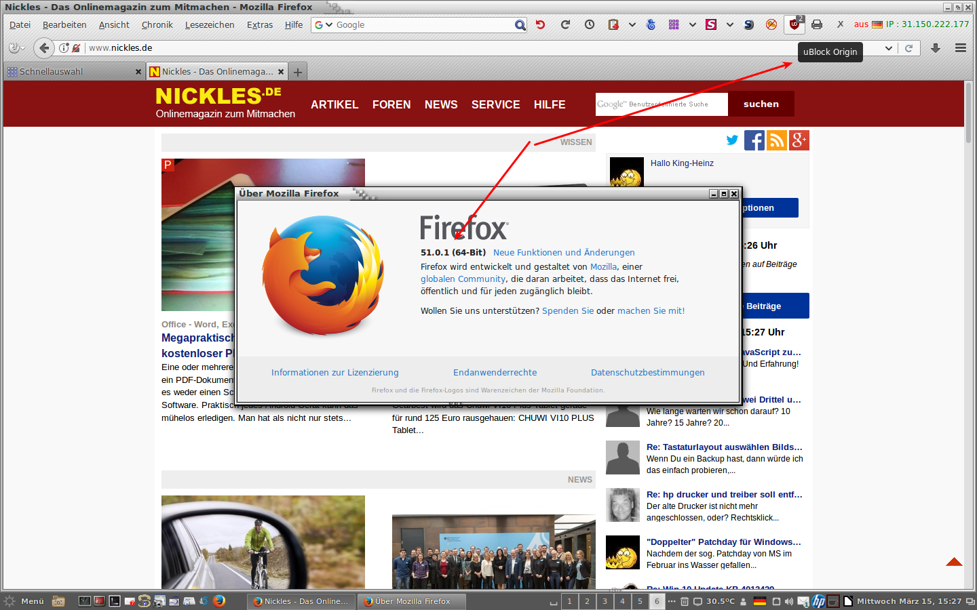Click the X toolbar icon beside printer

[840, 24]
